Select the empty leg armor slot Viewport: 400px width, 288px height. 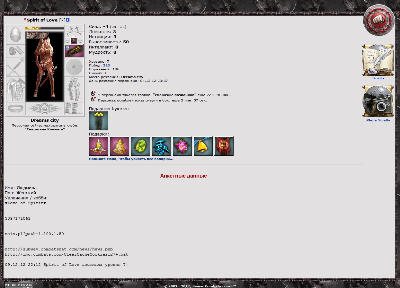pos(74,89)
